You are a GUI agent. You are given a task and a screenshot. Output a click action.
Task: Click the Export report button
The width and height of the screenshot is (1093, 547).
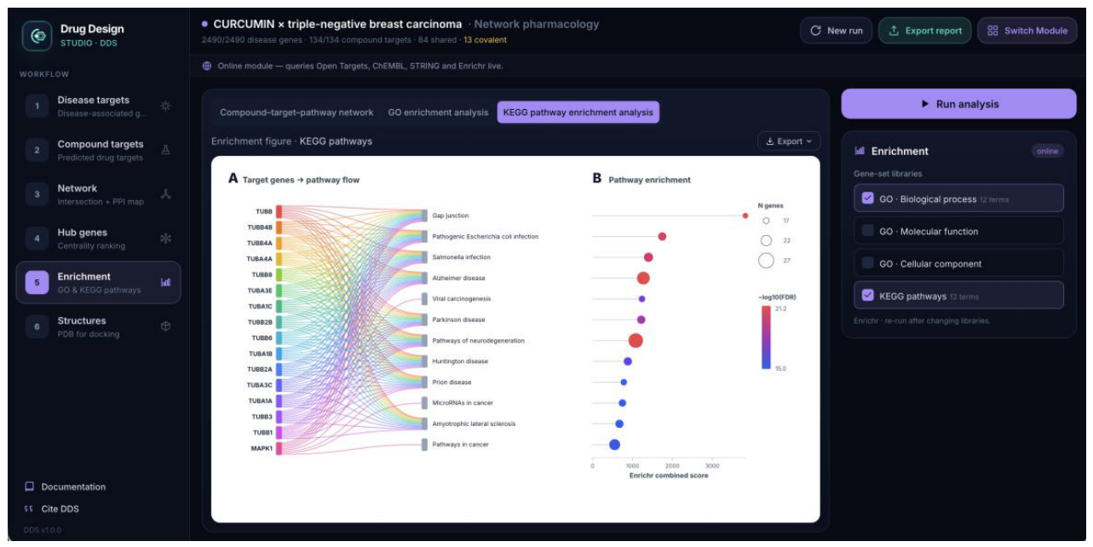tap(924, 31)
